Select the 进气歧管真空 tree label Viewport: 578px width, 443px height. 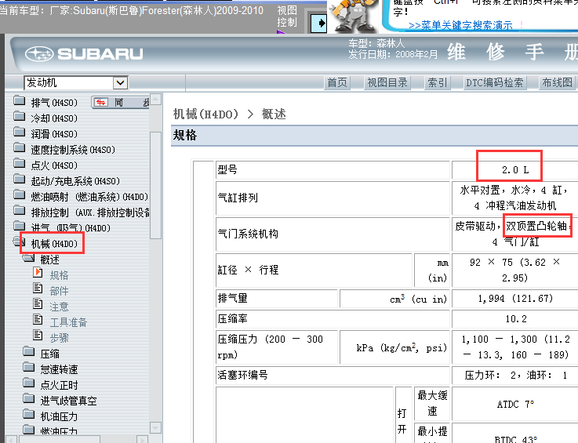(68, 401)
